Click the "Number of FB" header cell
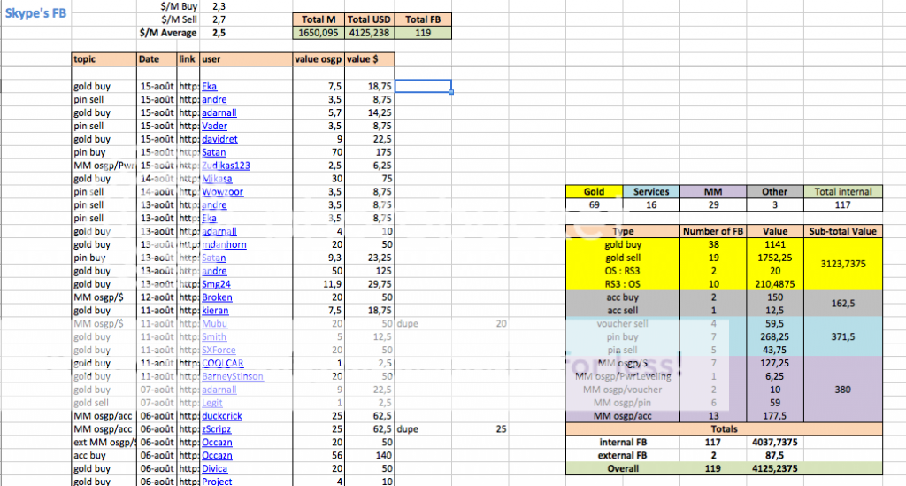Viewport: 906px width, 486px height. [x=713, y=231]
